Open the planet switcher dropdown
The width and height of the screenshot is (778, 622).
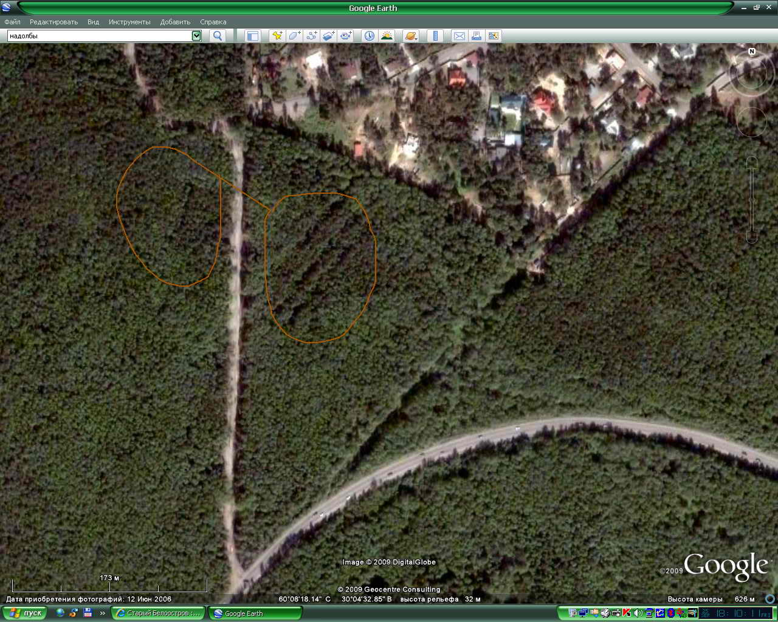(411, 36)
